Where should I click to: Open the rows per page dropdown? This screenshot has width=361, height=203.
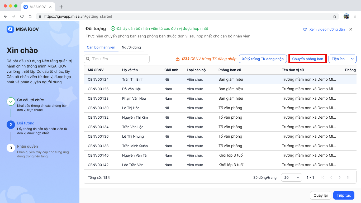(292, 177)
